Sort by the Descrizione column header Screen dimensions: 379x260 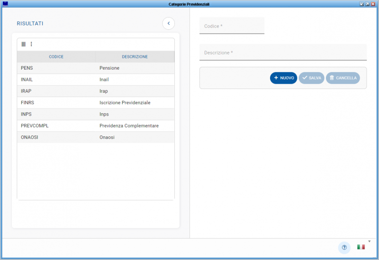135,57
